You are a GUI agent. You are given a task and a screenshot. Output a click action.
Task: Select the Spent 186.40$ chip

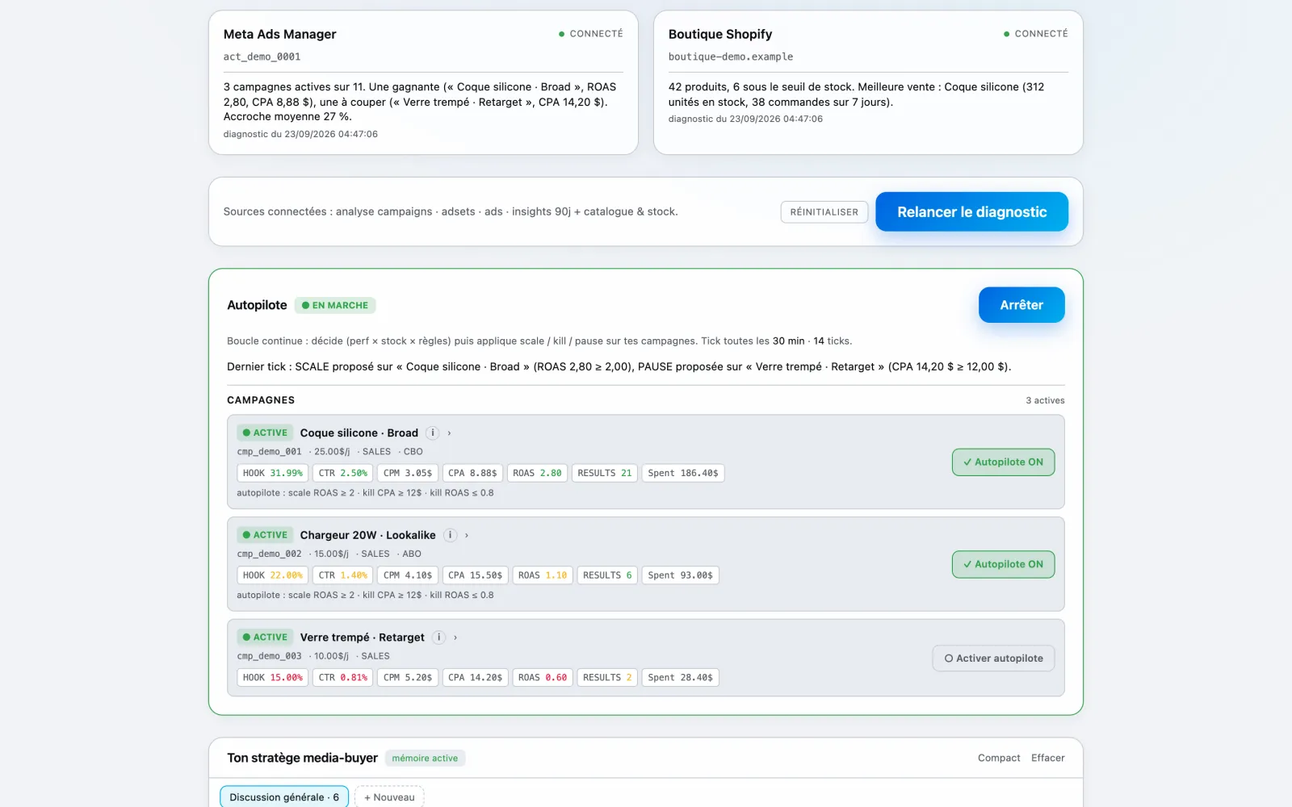(x=683, y=473)
